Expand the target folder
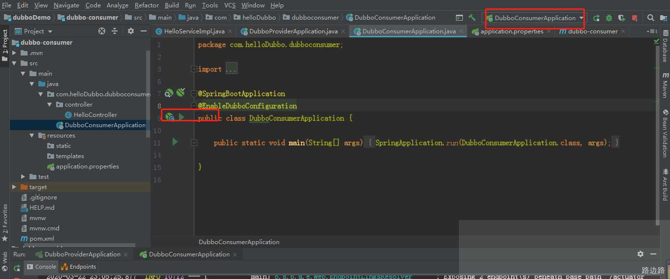 15,187
